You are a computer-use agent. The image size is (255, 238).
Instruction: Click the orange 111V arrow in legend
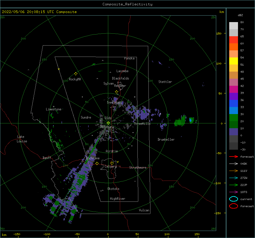pyautogui.click(x=233, y=171)
